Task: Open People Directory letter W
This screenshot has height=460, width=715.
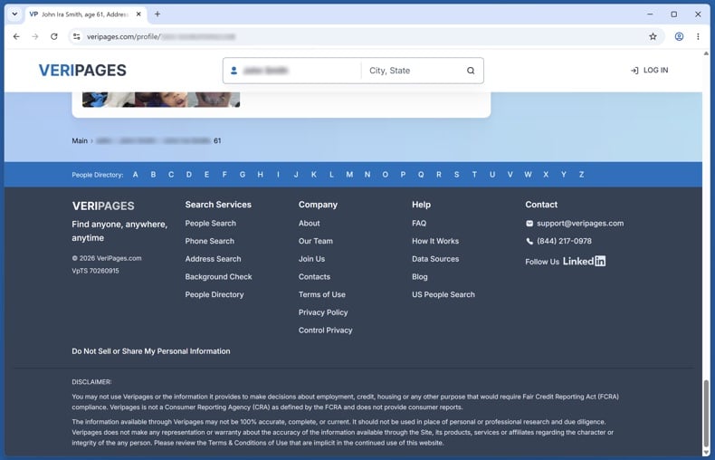Action: (528, 175)
